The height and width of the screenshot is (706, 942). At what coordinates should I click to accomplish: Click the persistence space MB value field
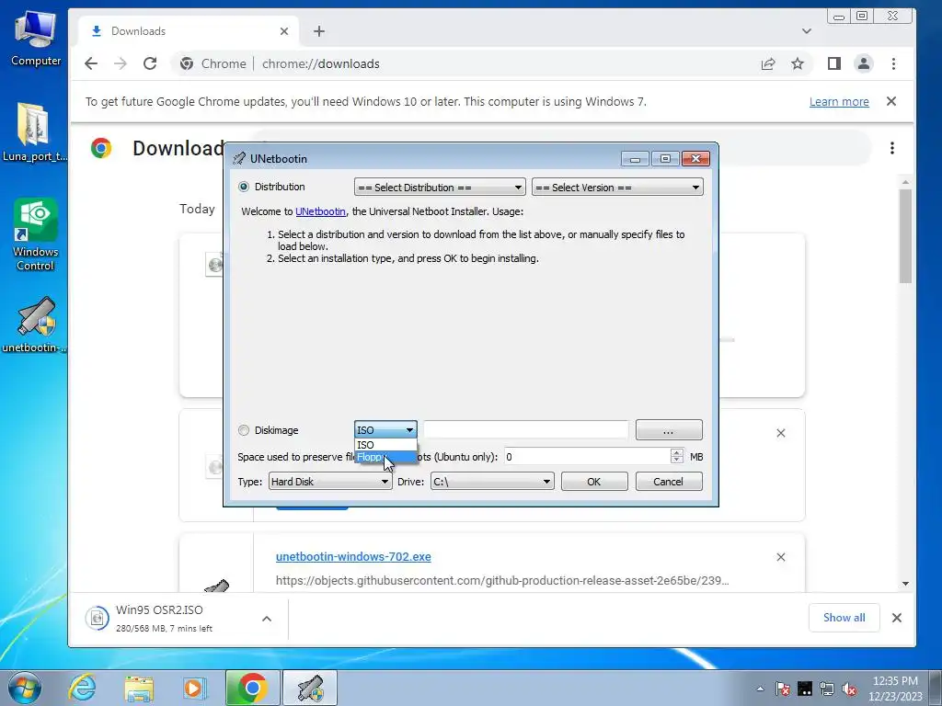(x=587, y=457)
